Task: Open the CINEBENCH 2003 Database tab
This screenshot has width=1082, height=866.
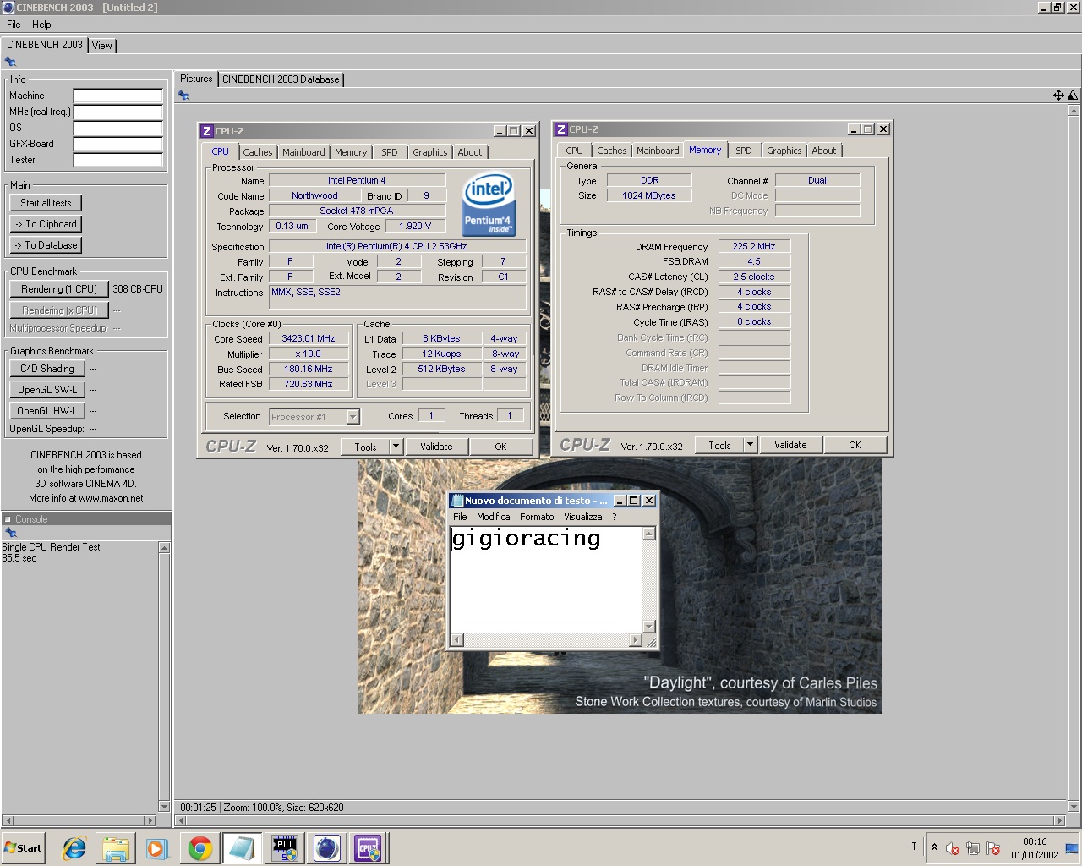Action: tap(281, 79)
